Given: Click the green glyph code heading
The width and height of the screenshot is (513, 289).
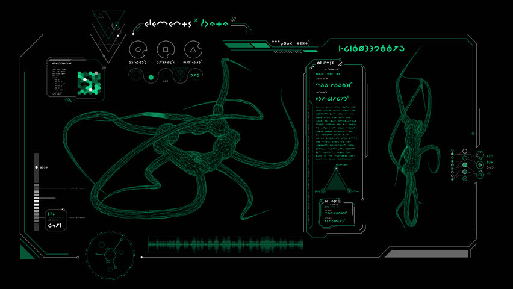Looking at the screenshot, I should tap(371, 48).
